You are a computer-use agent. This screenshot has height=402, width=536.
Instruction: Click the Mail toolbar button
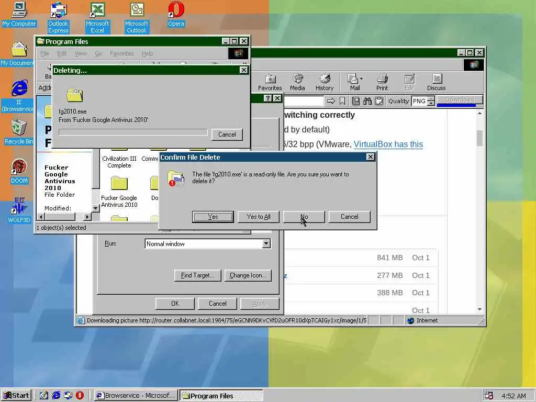click(355, 82)
